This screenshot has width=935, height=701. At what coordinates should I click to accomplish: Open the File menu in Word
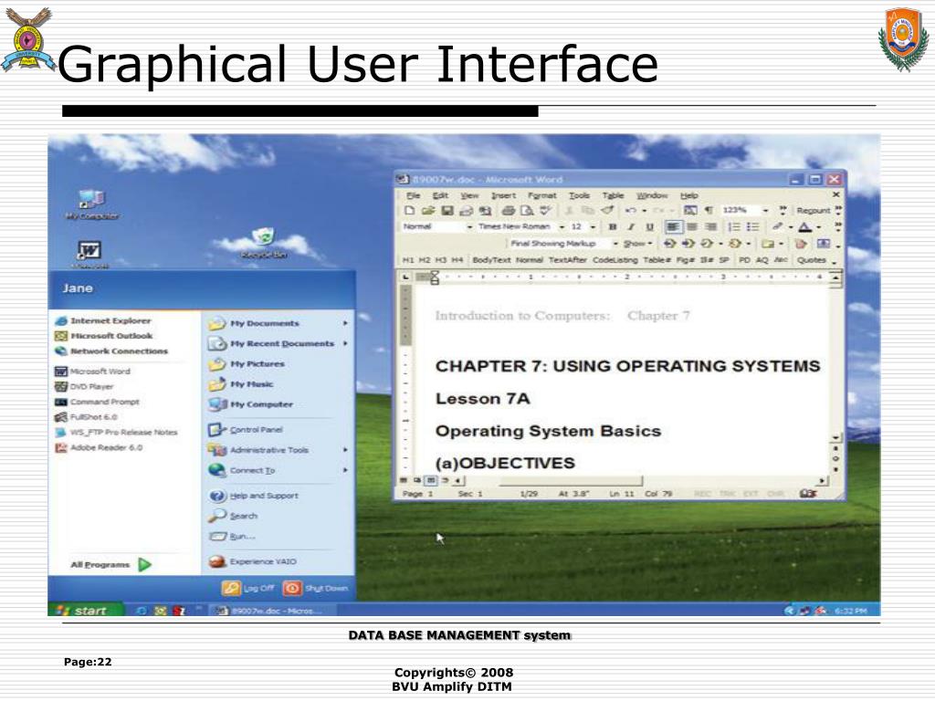414,195
